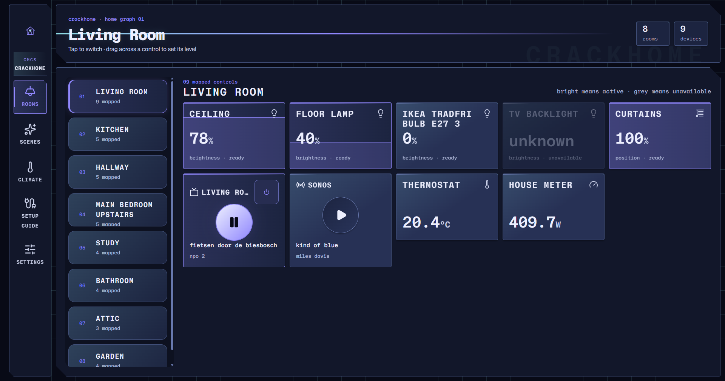Click the room list scroll-down arrow
This screenshot has height=381, width=725.
(x=172, y=365)
